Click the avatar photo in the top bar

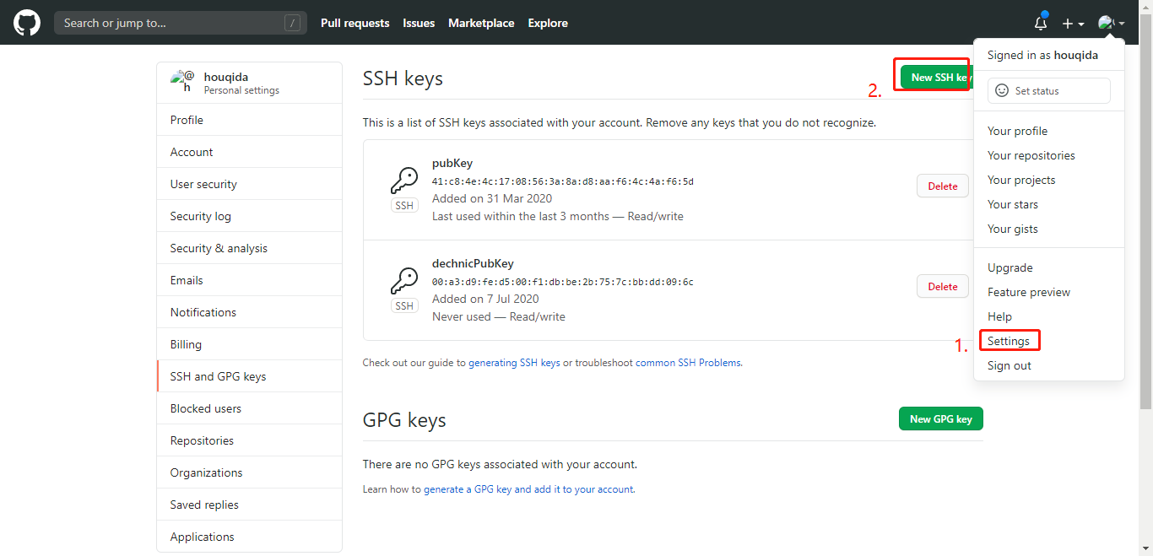[1106, 22]
